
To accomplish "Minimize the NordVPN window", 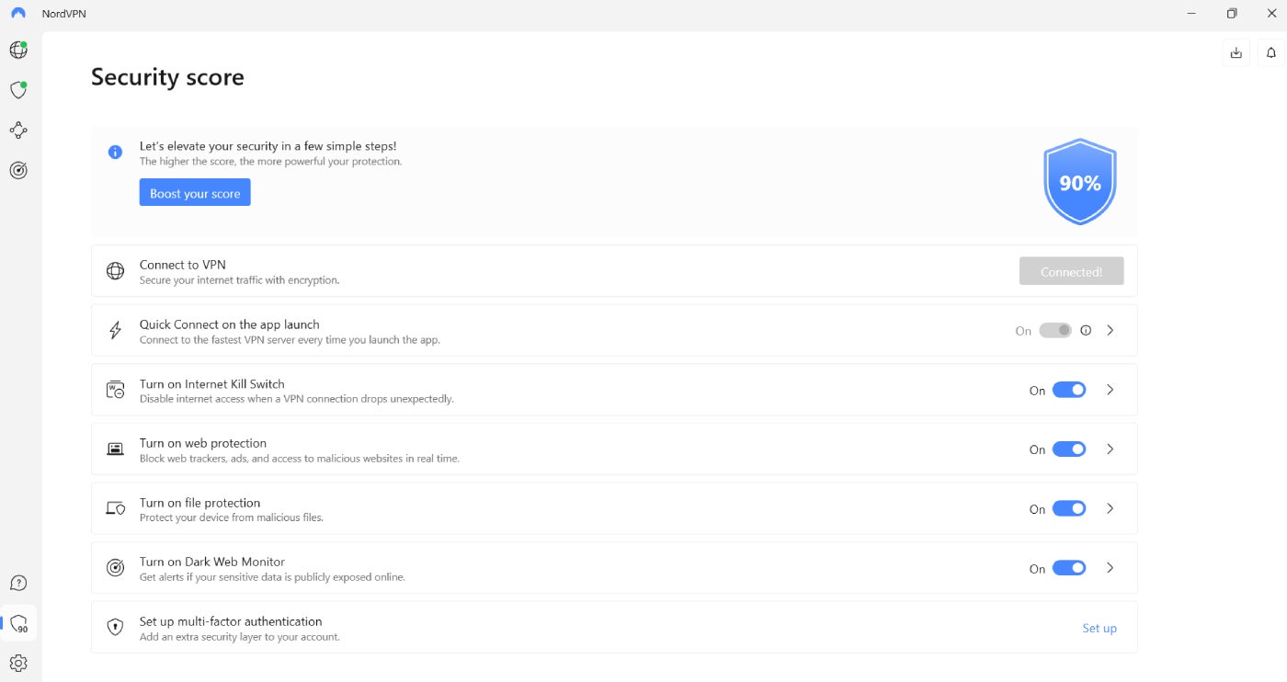I will (1192, 14).
